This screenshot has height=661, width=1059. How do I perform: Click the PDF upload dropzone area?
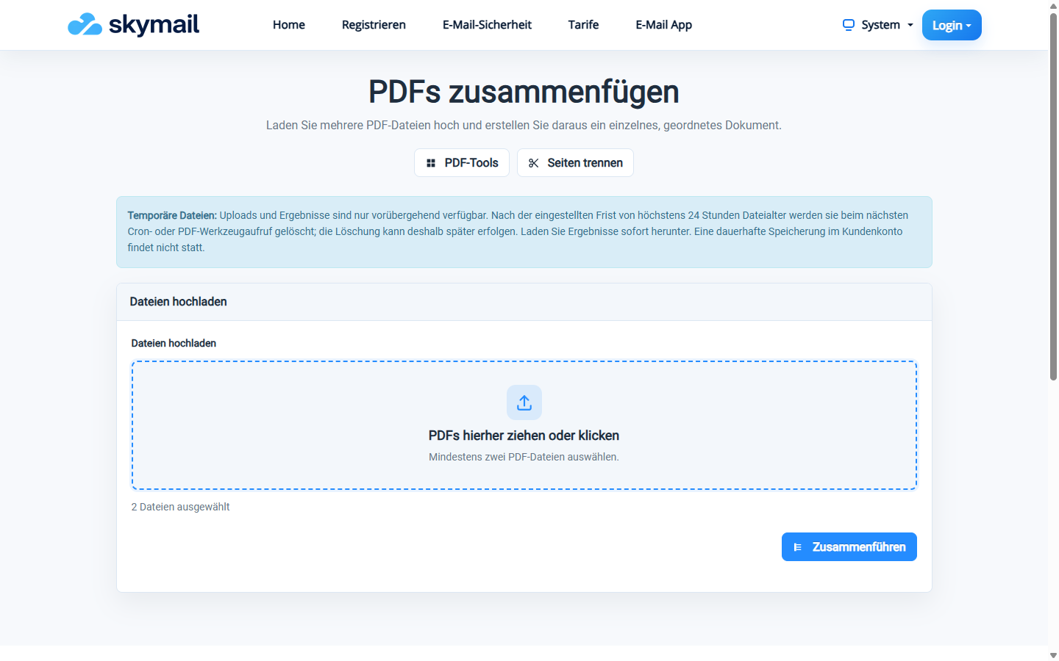(x=524, y=425)
